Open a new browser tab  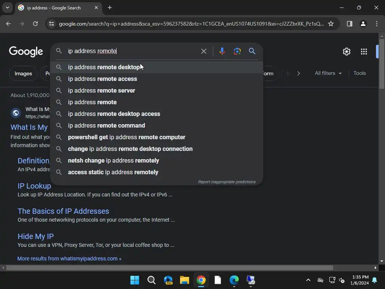click(x=110, y=8)
